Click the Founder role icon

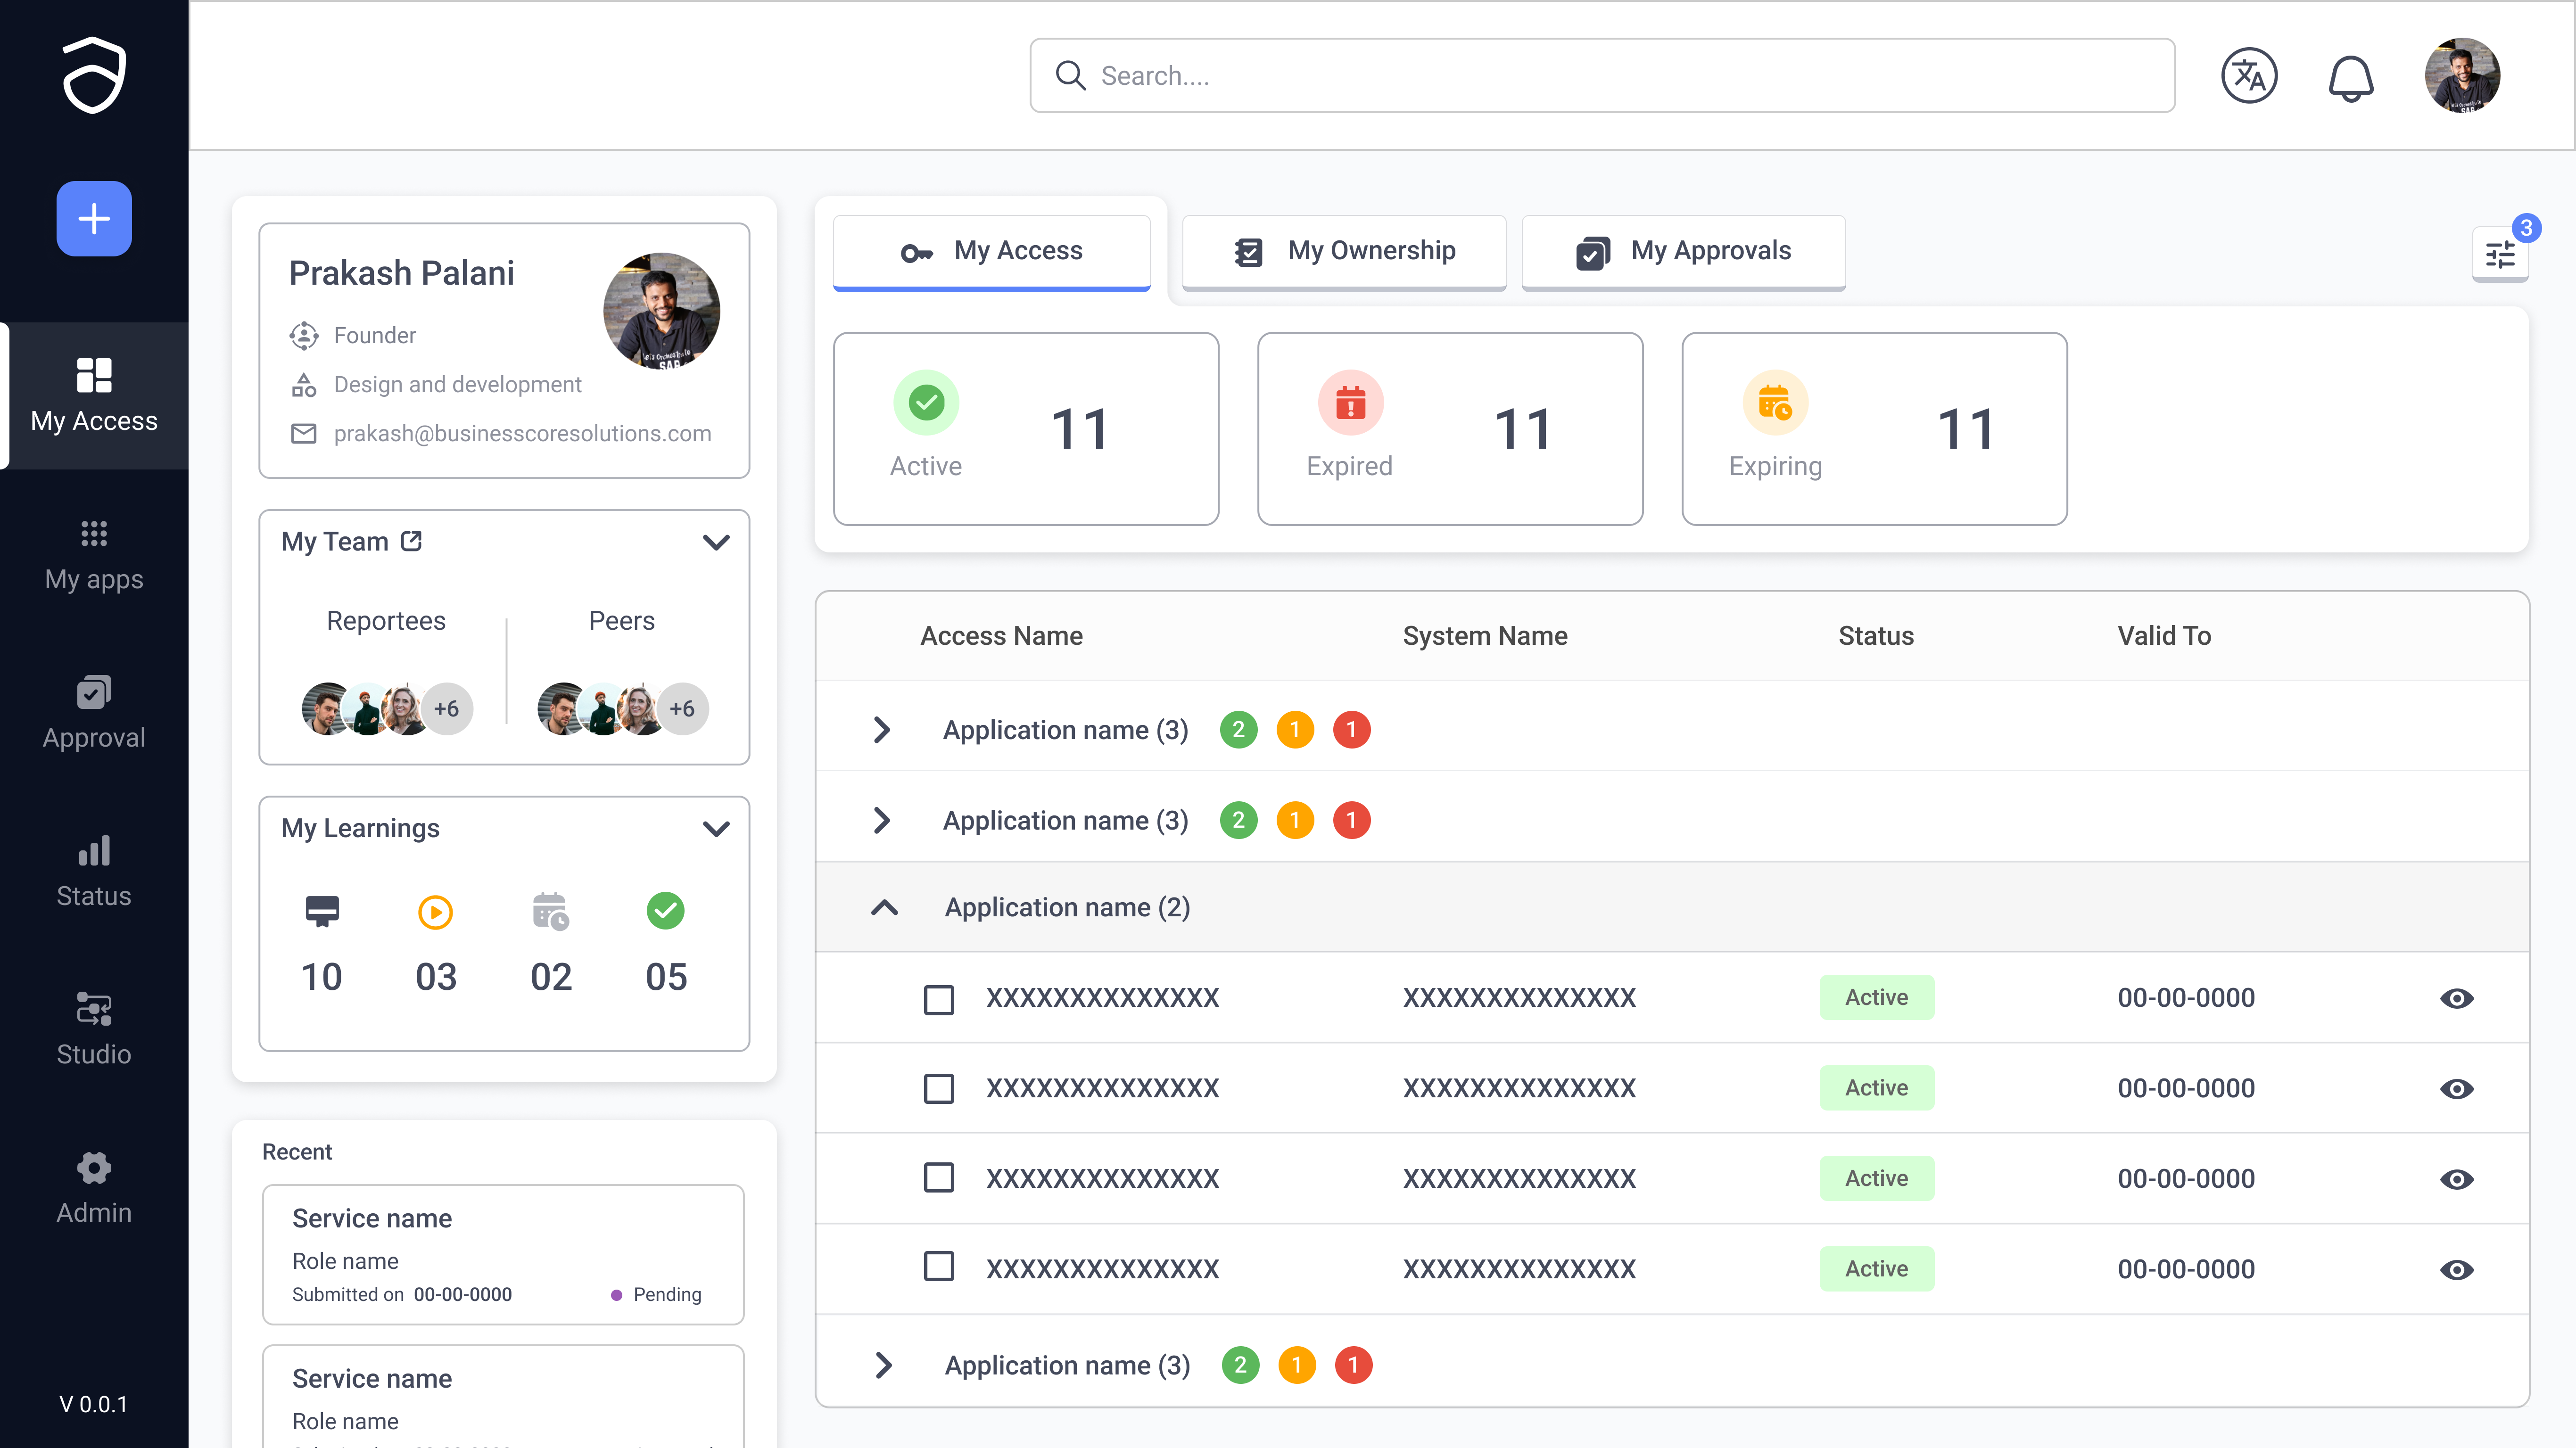(303, 335)
